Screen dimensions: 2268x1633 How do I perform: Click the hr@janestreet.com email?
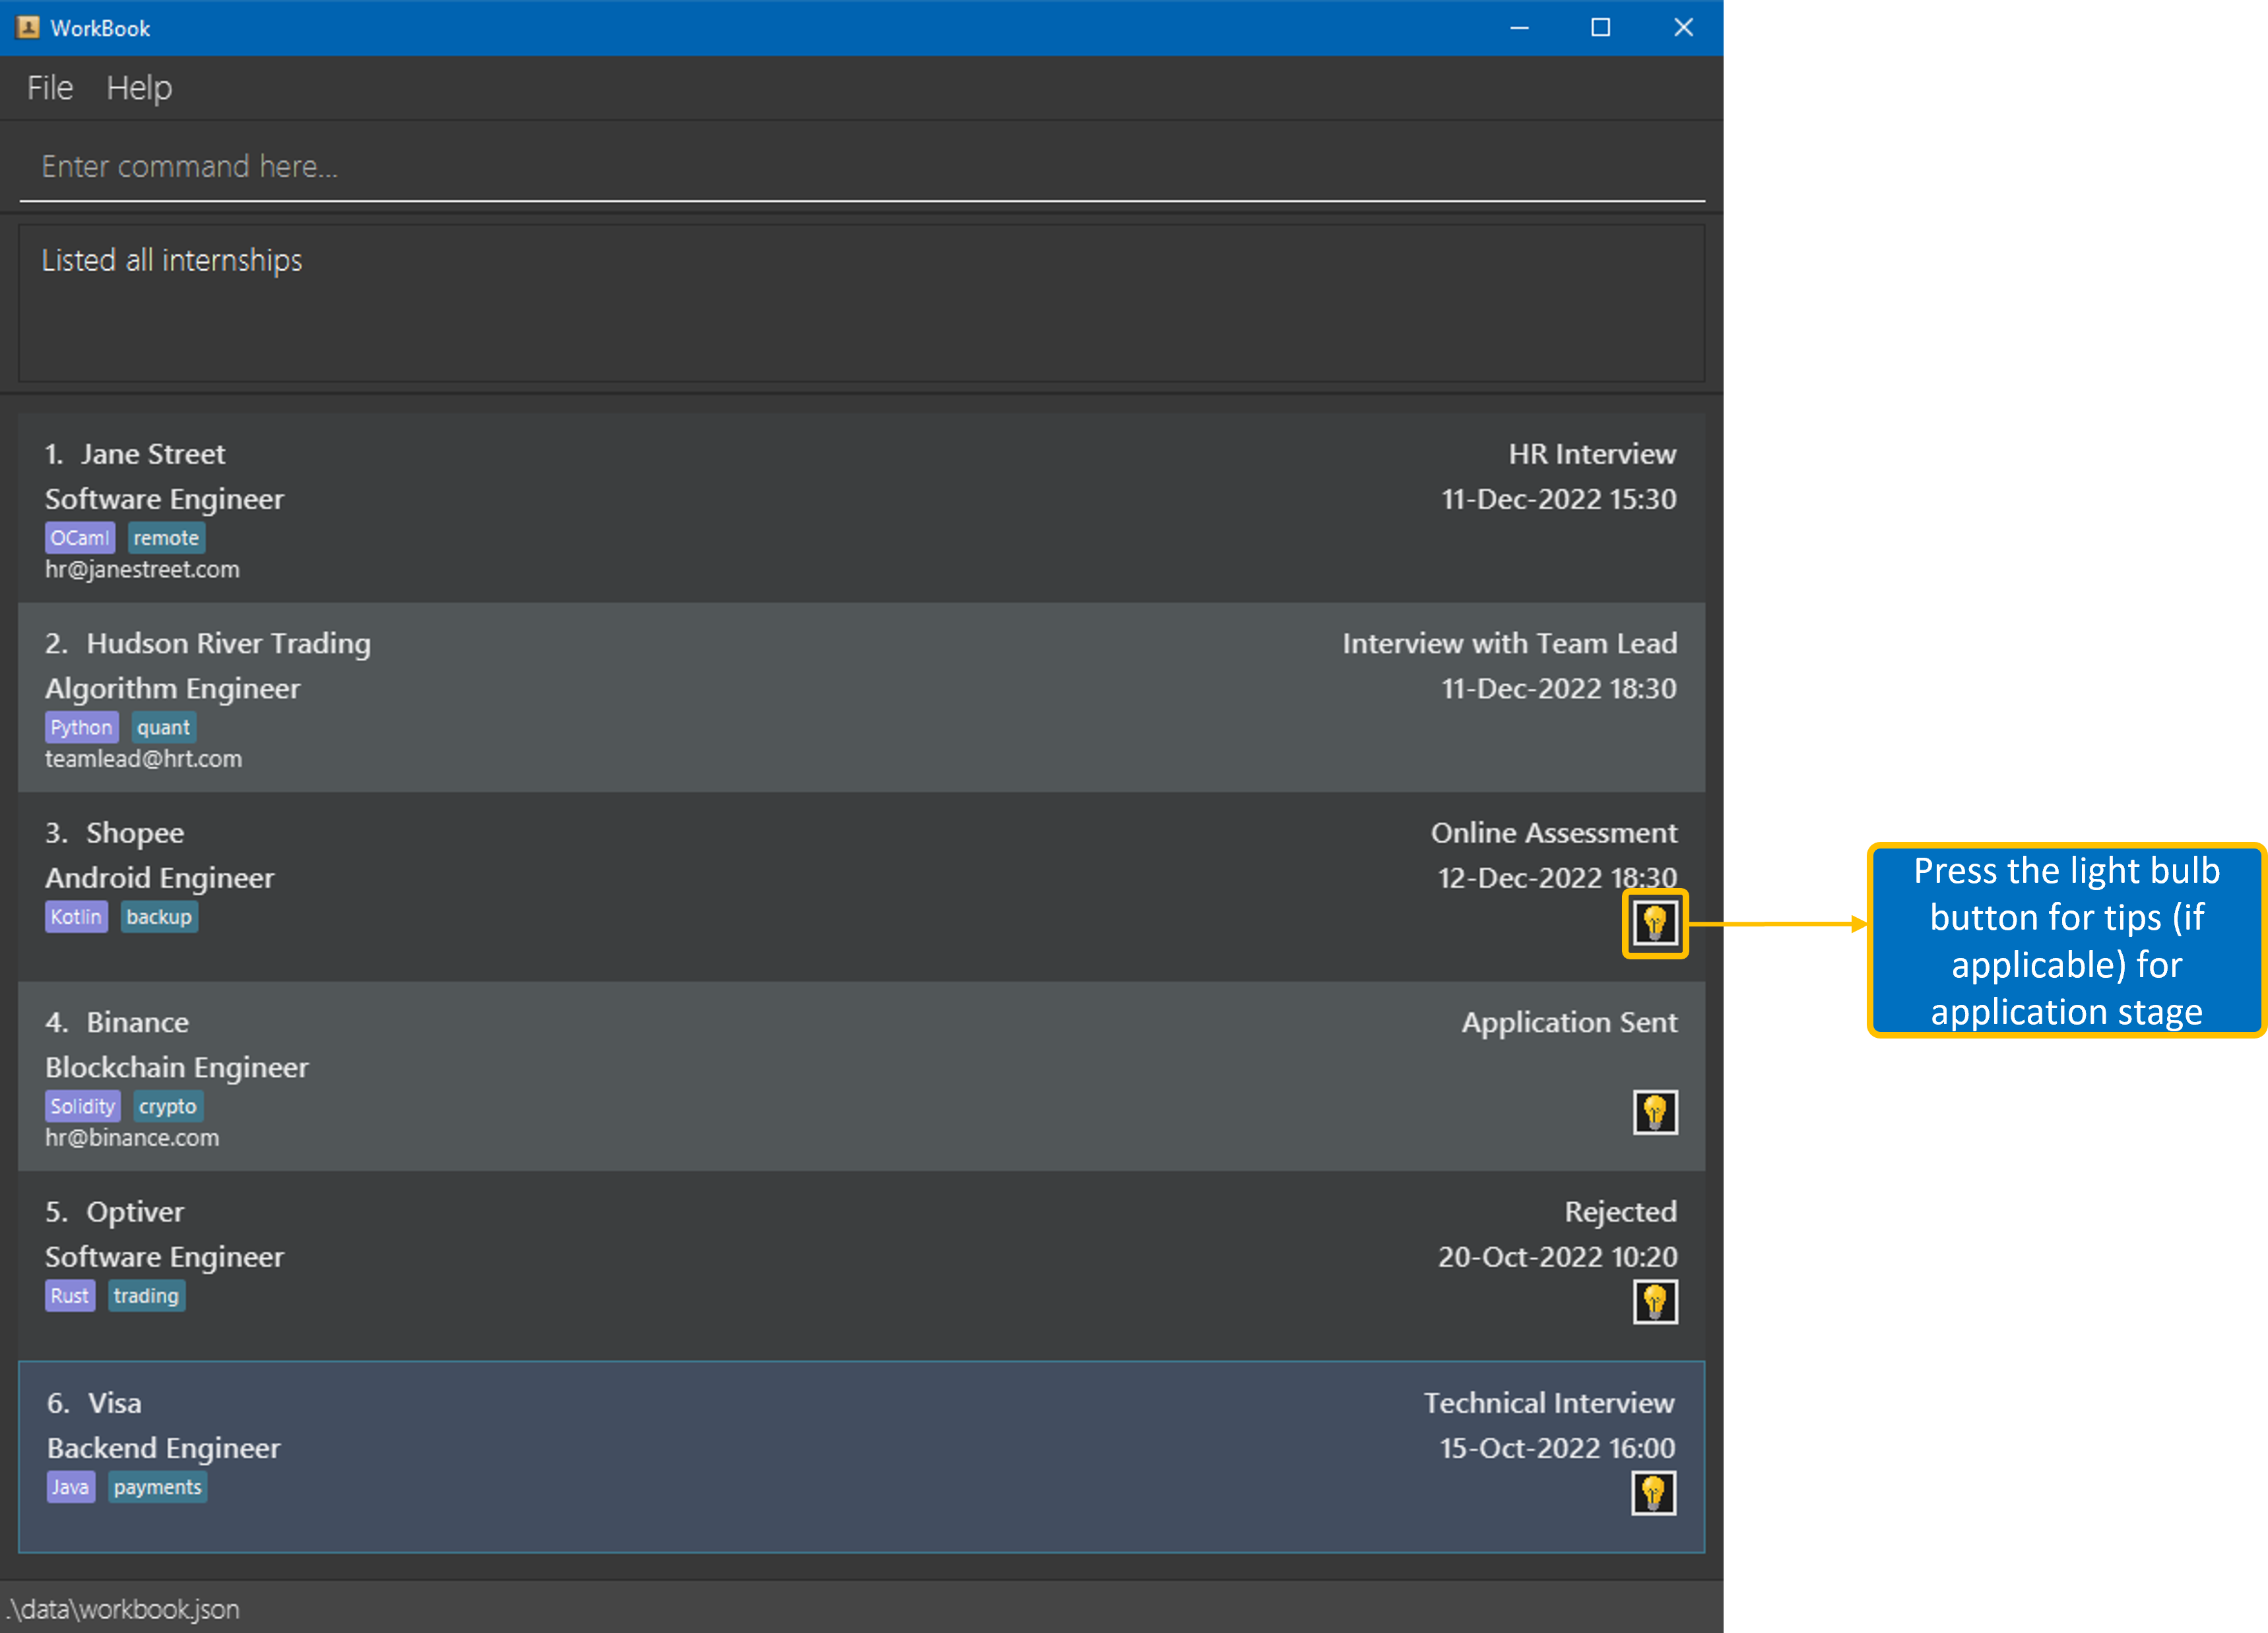tap(142, 570)
